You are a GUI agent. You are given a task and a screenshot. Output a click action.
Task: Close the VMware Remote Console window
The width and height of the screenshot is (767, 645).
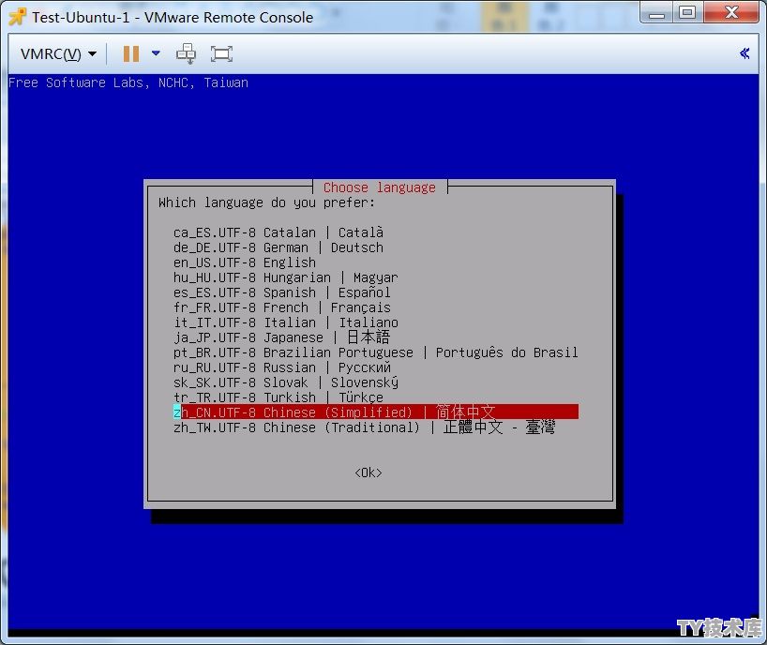point(731,12)
